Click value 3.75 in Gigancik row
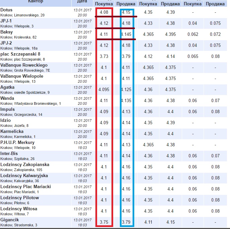Viewport: 230px width, 229px height. coord(104,222)
